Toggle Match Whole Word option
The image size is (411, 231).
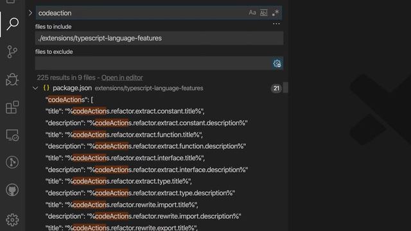(264, 13)
